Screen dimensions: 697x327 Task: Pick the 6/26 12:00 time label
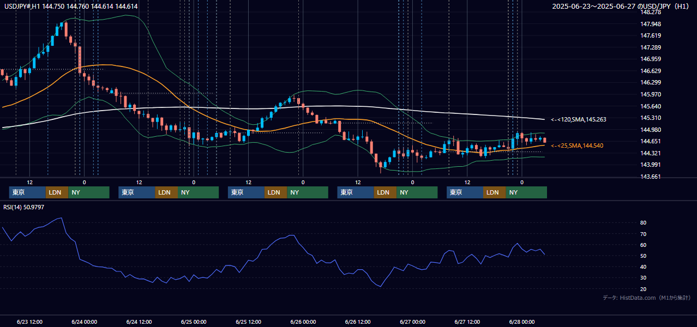tap(358, 322)
